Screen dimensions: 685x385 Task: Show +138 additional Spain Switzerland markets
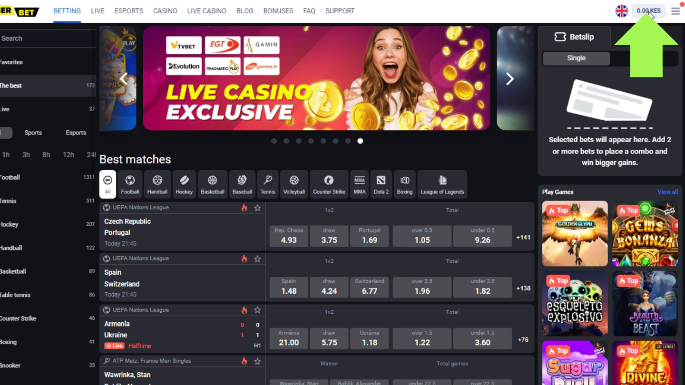523,288
